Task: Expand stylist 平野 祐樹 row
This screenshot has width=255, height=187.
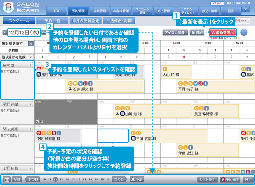Action: 17,104
